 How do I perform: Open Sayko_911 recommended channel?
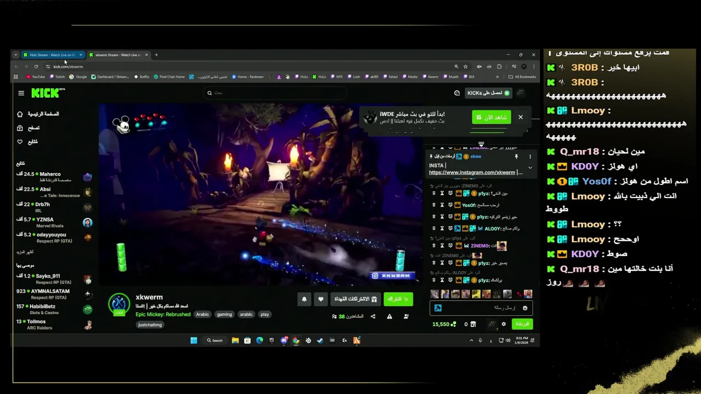[54, 279]
